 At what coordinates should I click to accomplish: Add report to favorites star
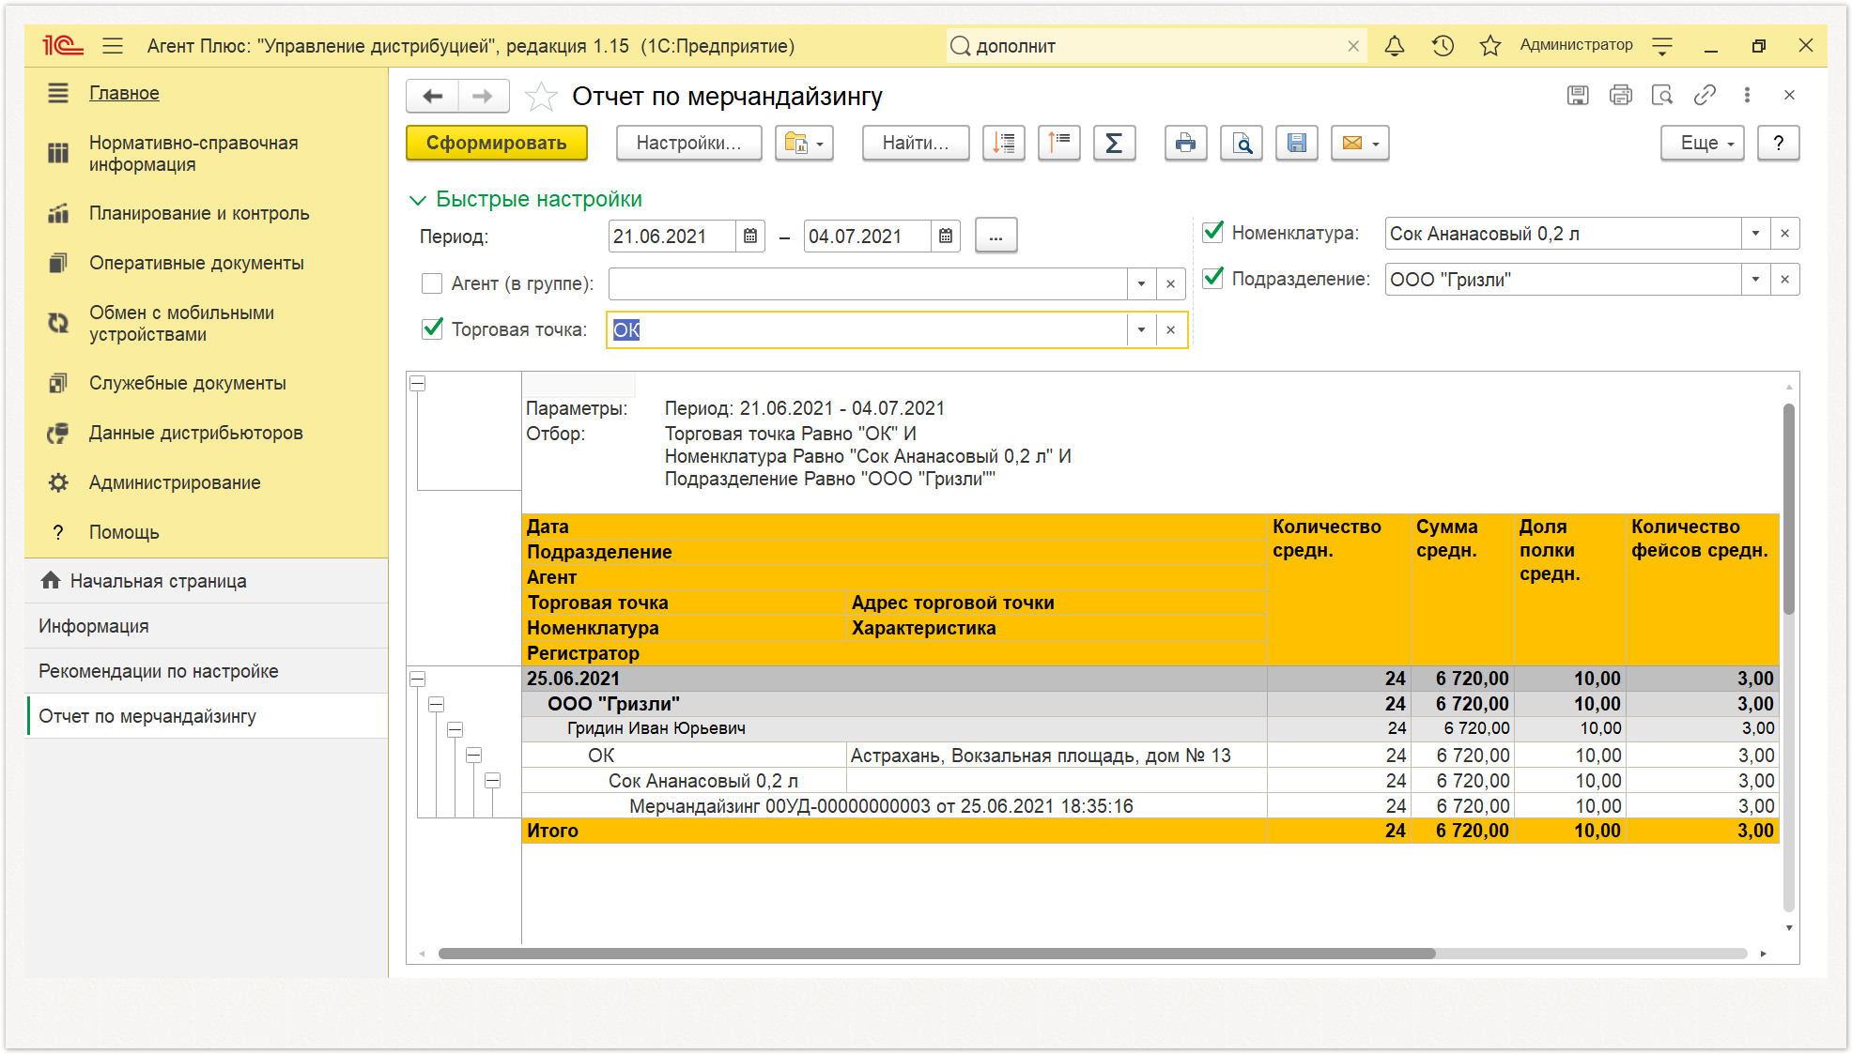[x=540, y=97]
